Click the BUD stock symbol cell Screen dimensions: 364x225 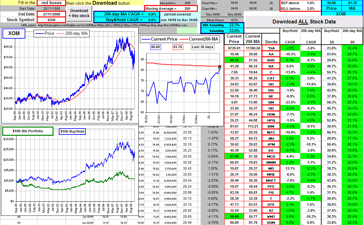point(271,60)
